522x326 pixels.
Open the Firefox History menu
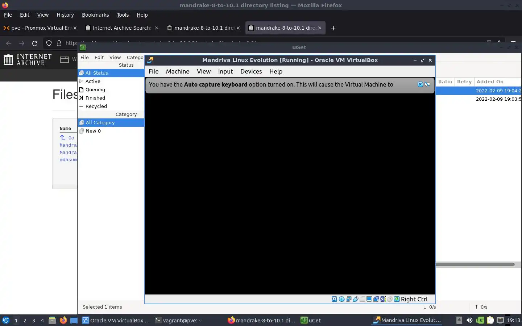click(65, 15)
